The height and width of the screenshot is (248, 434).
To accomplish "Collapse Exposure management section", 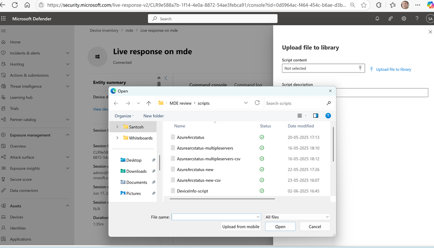I will click(x=67, y=135).
